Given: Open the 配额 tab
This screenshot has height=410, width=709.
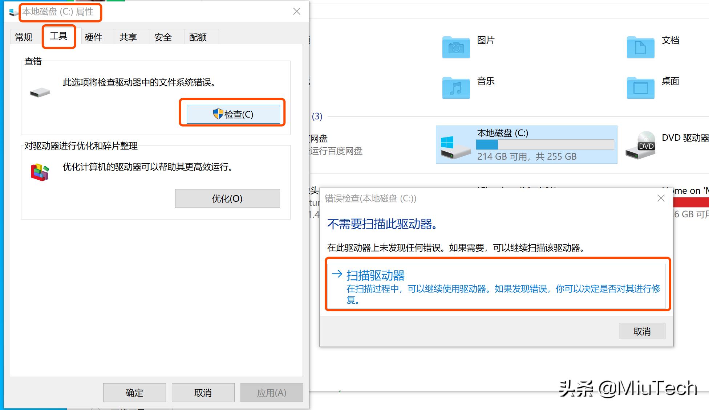Looking at the screenshot, I should click(198, 37).
